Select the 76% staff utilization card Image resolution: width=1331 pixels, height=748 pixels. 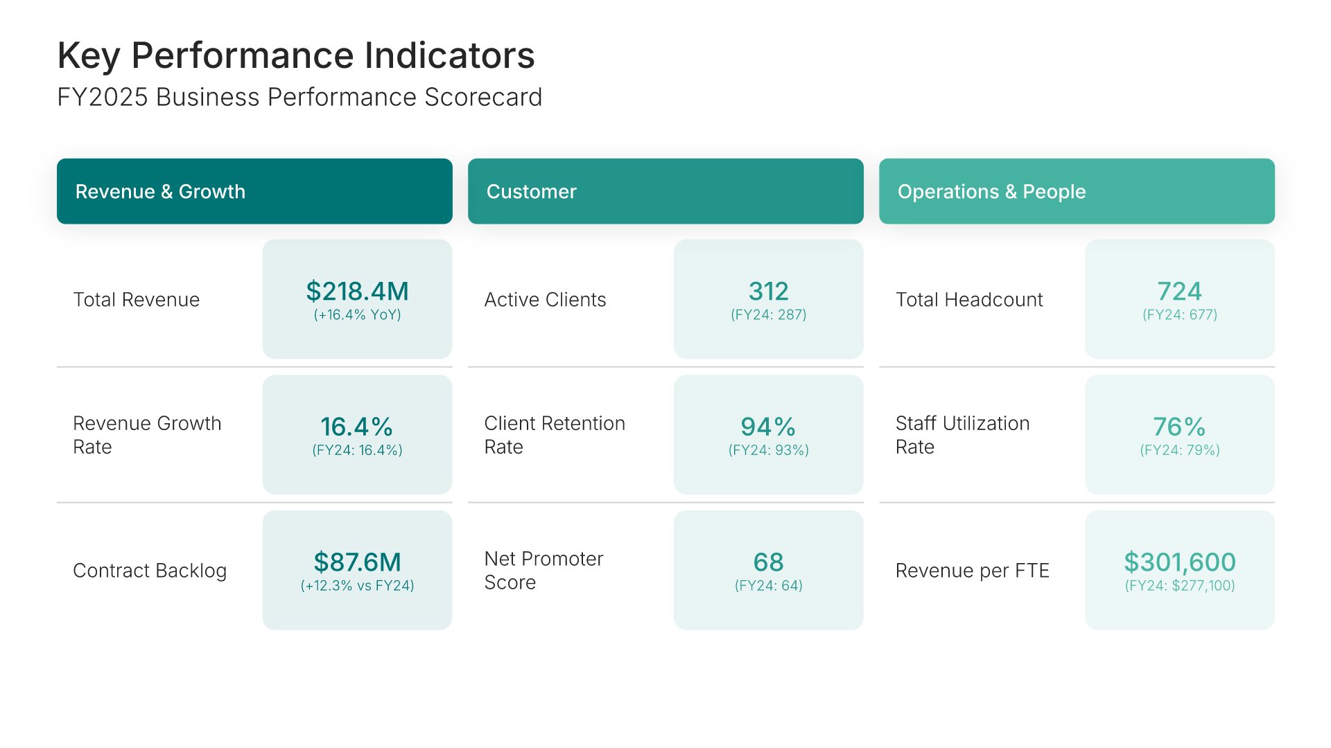click(1179, 435)
